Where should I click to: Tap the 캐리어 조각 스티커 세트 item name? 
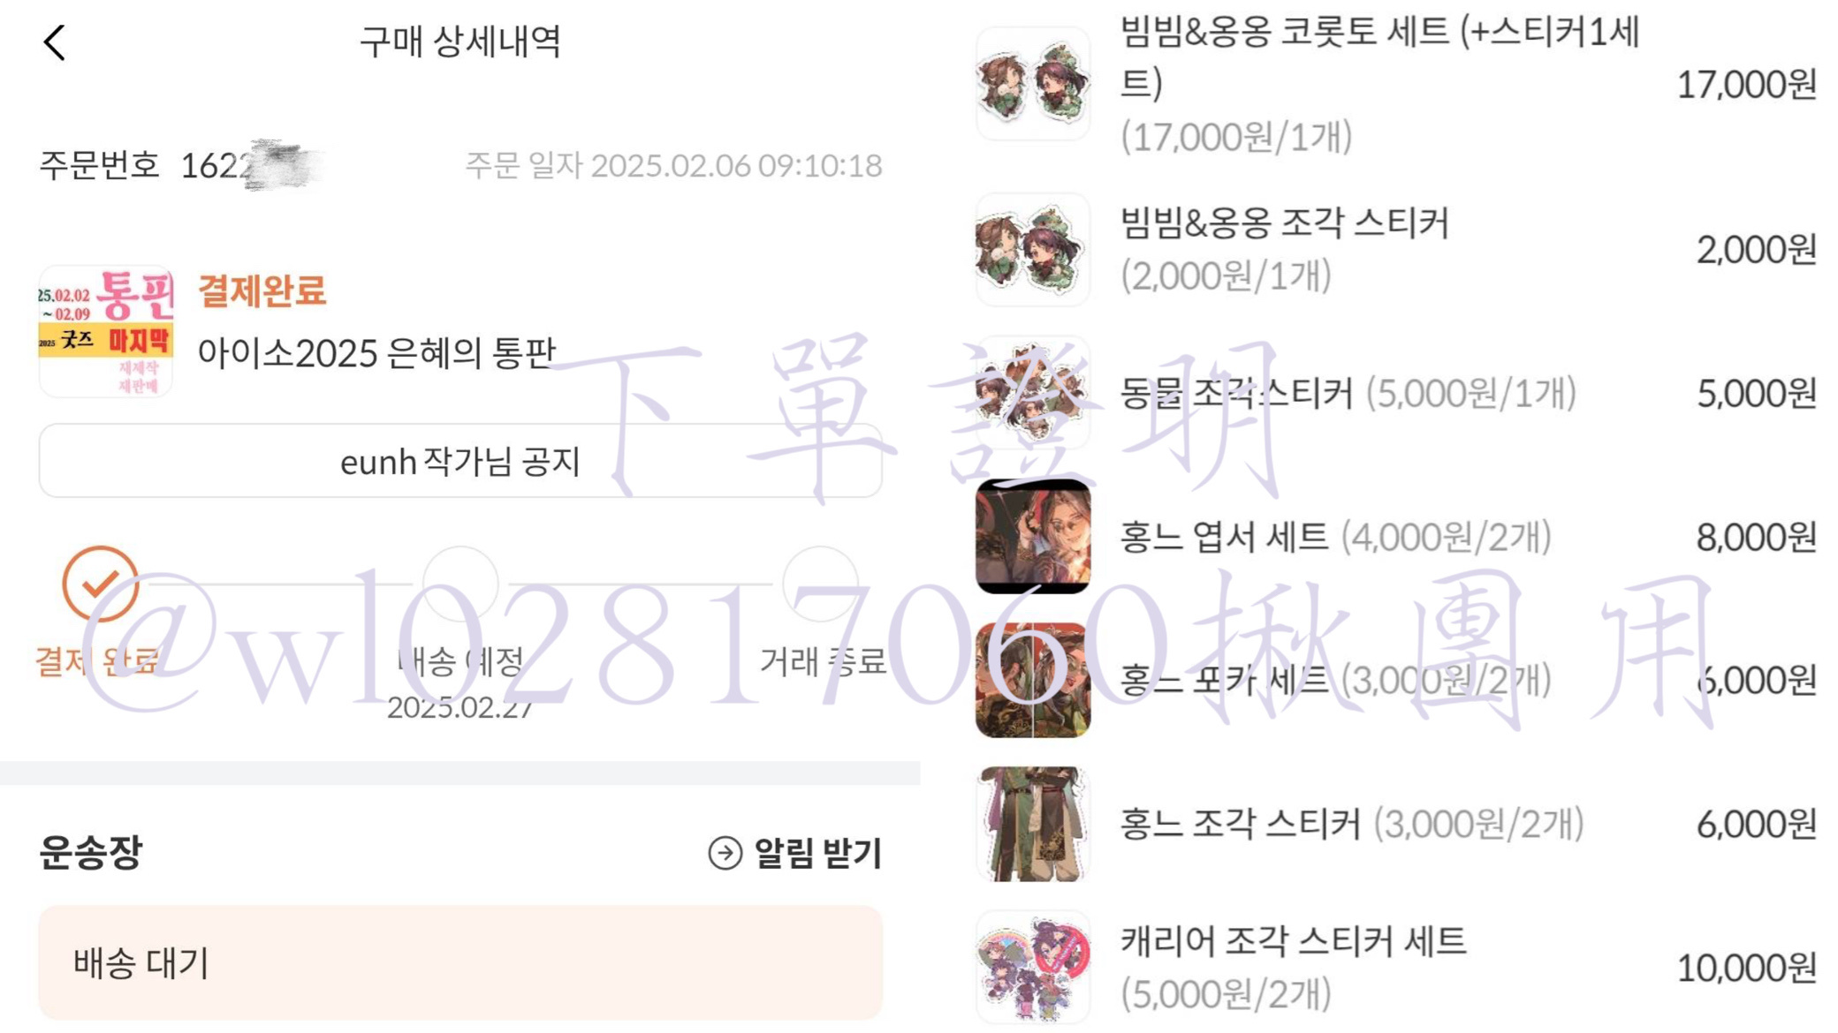point(1294,941)
